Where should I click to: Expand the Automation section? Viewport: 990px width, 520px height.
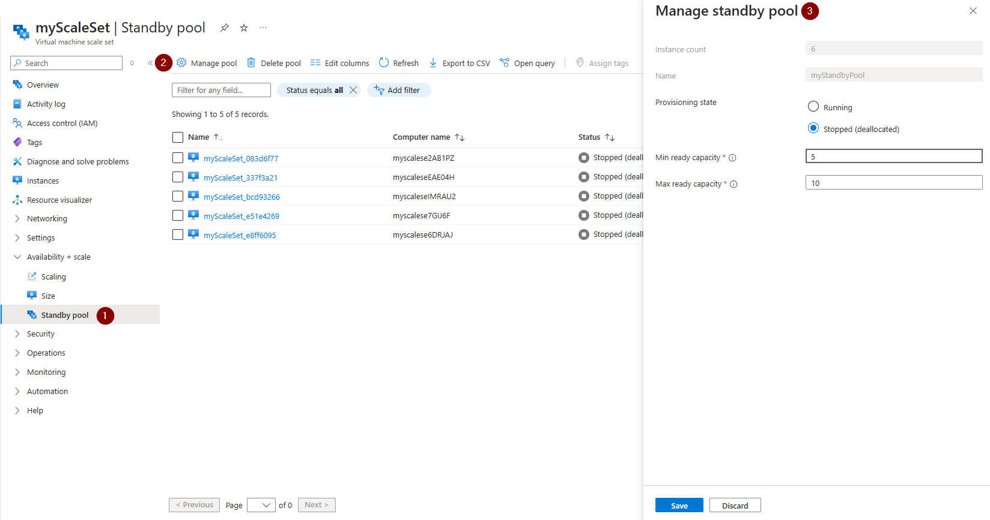click(x=17, y=391)
